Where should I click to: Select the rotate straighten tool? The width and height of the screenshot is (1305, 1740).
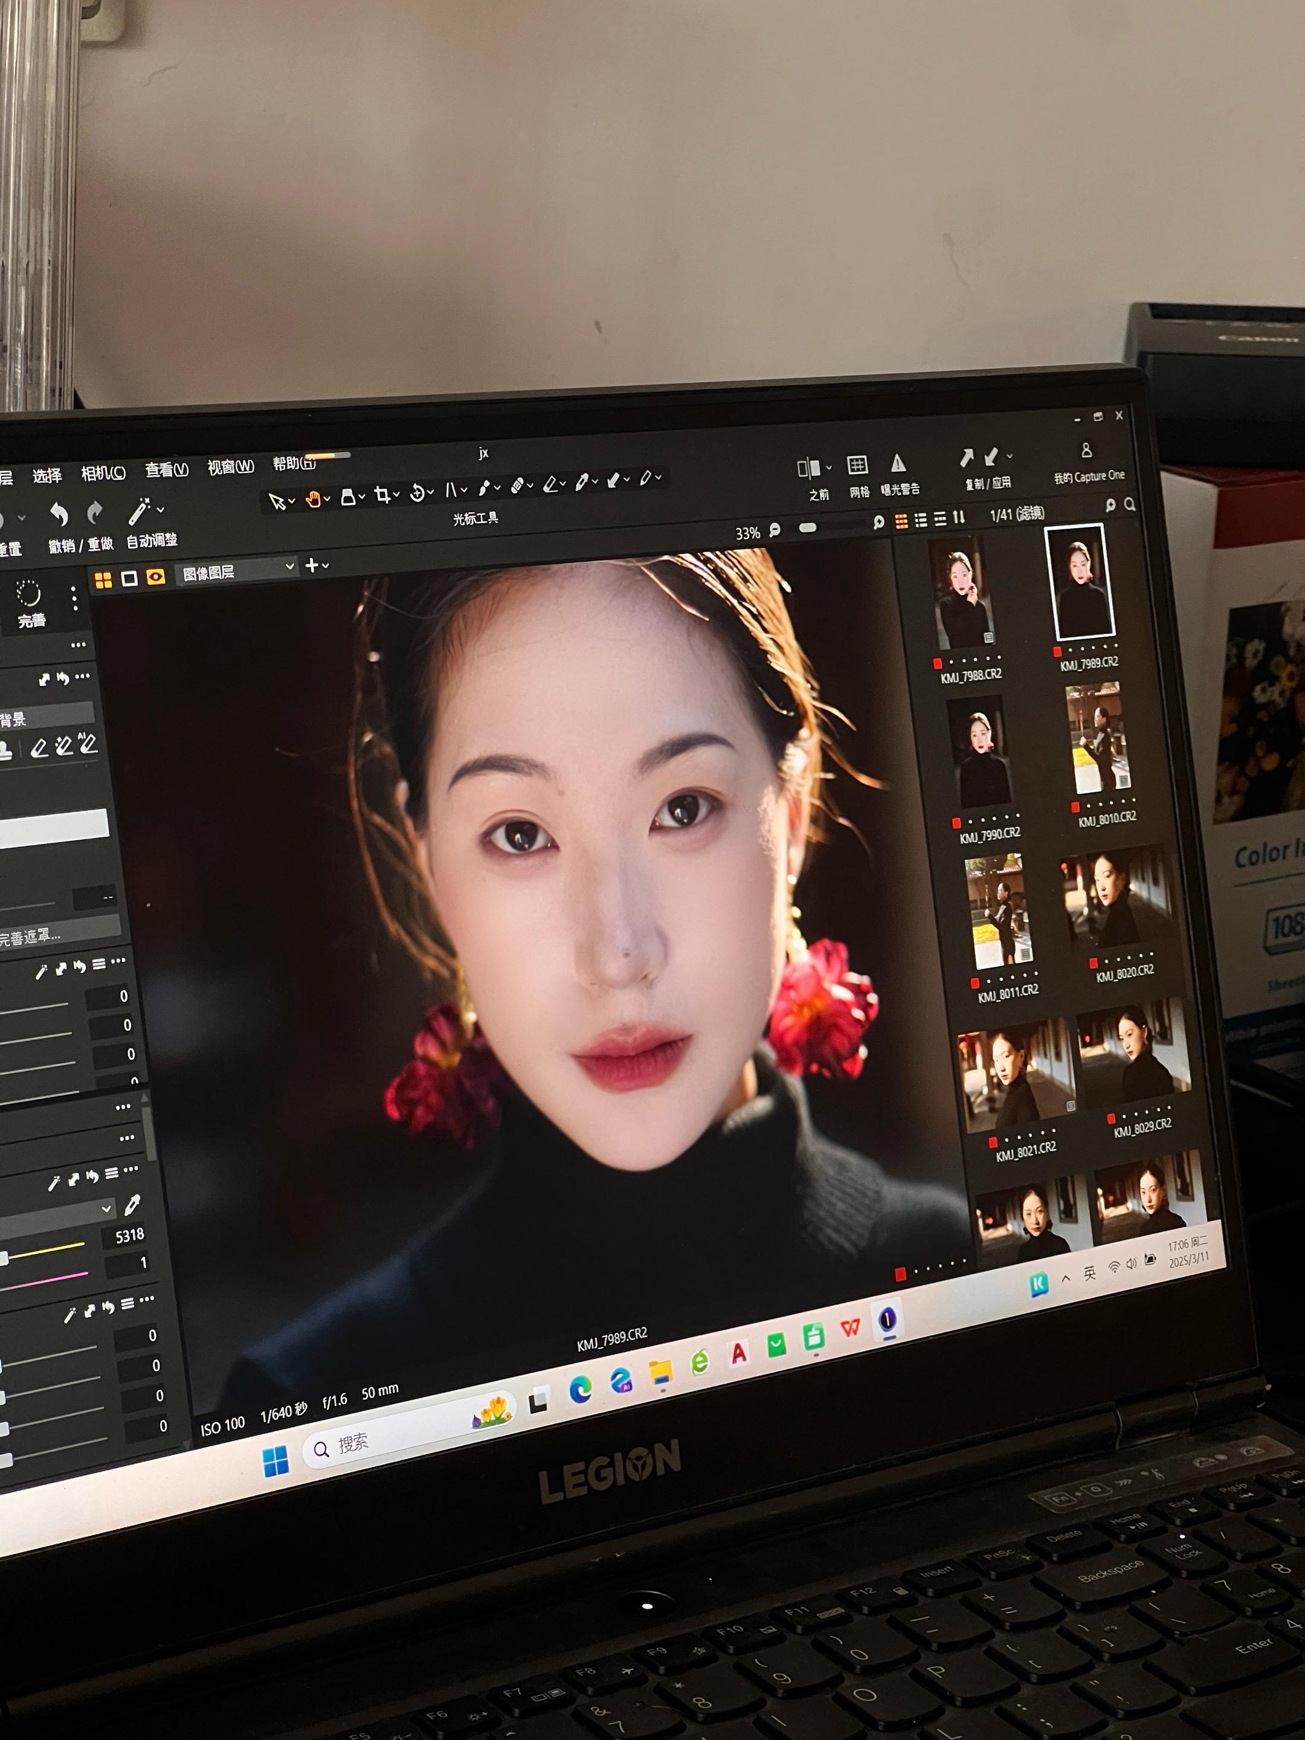(x=419, y=493)
